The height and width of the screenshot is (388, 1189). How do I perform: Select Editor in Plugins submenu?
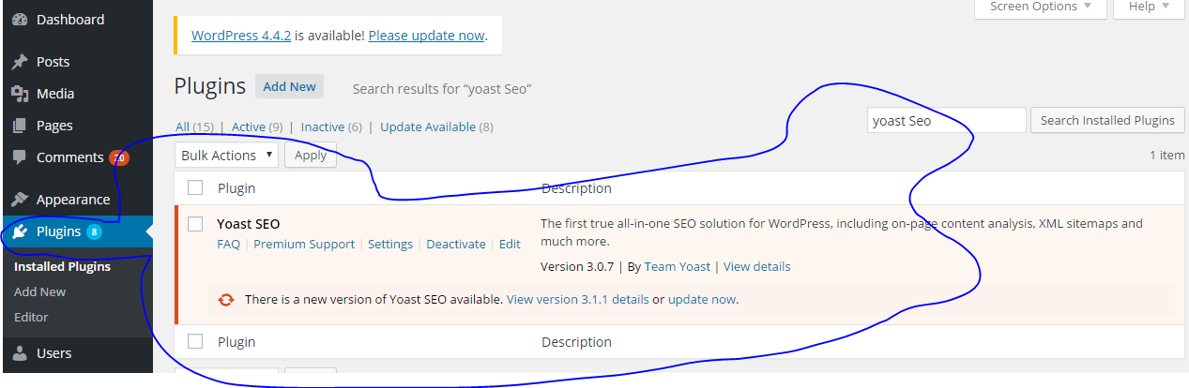tap(31, 318)
